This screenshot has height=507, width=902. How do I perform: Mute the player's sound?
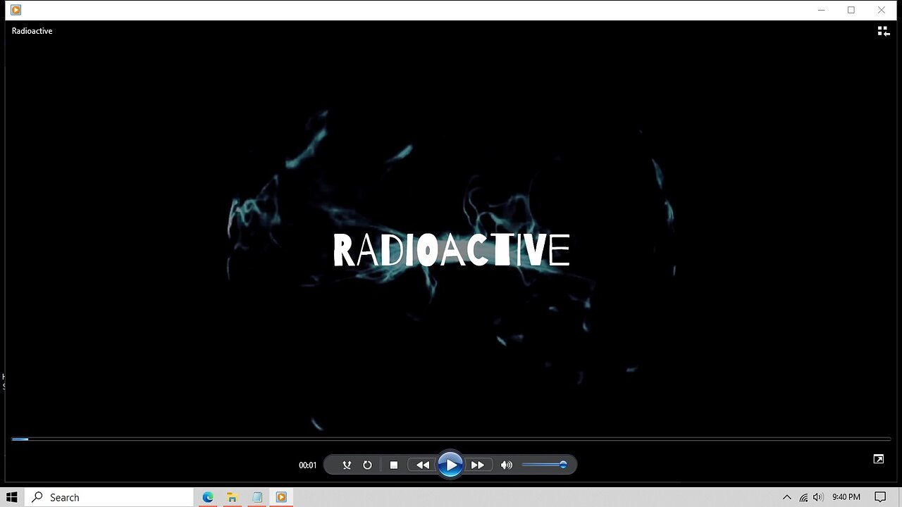pyautogui.click(x=506, y=465)
